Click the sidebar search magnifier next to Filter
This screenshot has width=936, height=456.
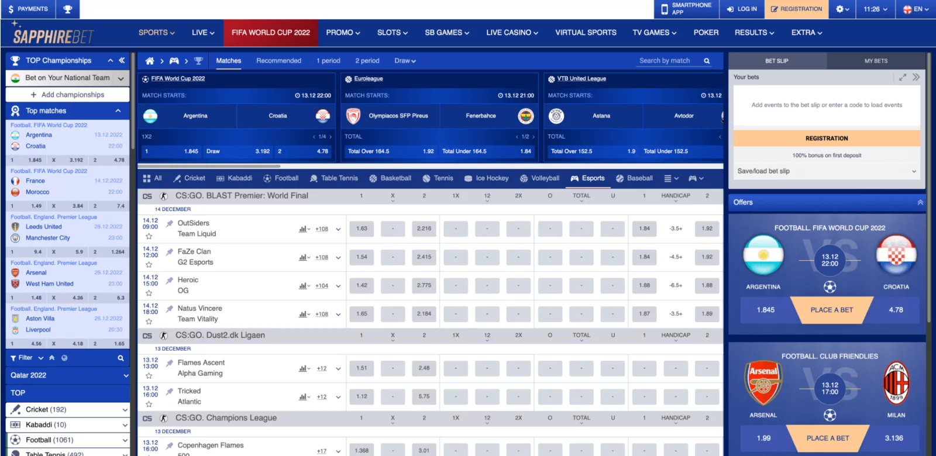point(121,358)
